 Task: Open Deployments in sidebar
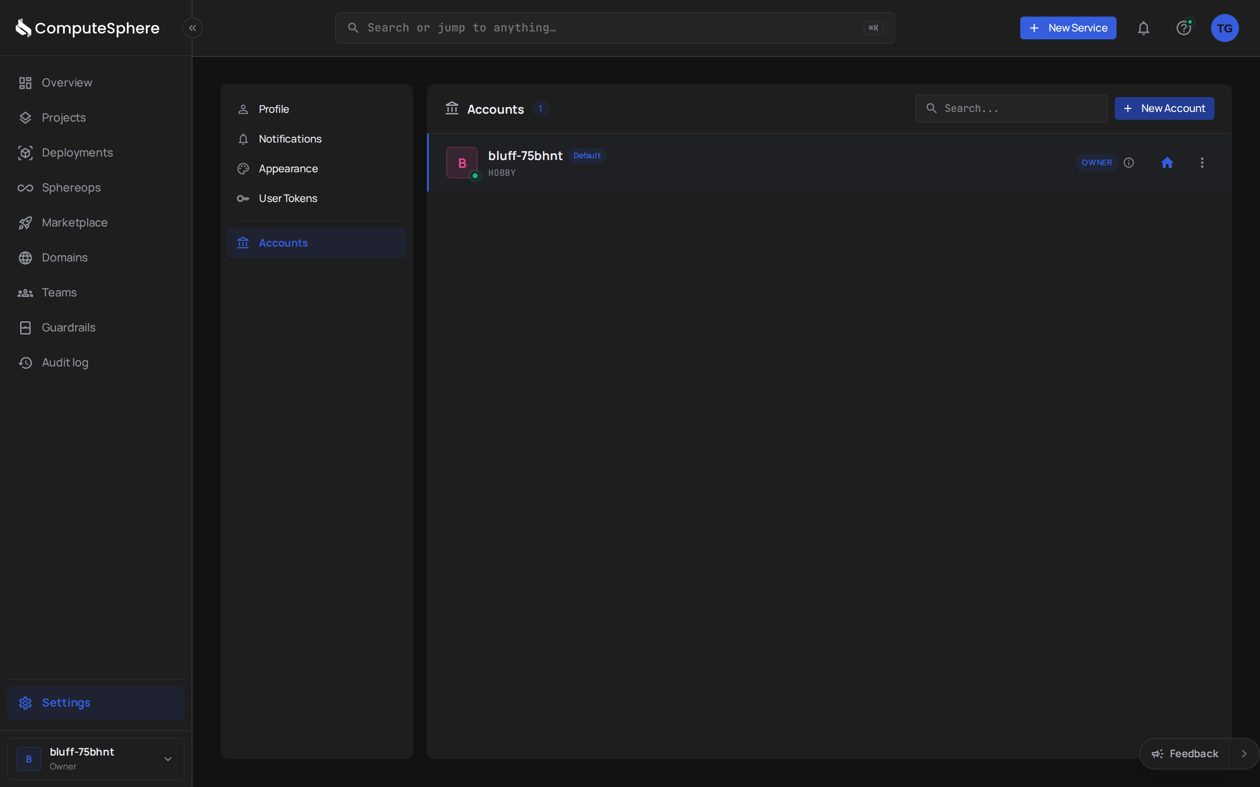(x=96, y=153)
